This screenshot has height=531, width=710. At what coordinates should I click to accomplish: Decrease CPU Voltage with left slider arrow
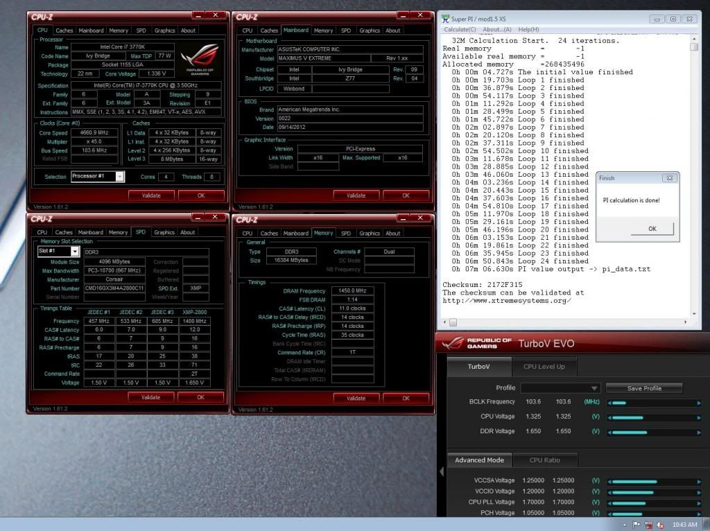pyautogui.click(x=609, y=417)
